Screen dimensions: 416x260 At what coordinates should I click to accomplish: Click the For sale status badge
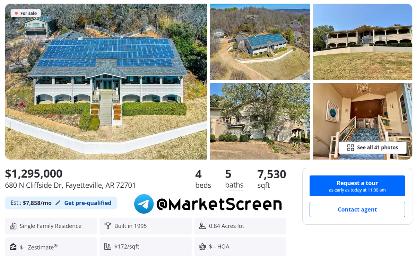click(x=26, y=13)
